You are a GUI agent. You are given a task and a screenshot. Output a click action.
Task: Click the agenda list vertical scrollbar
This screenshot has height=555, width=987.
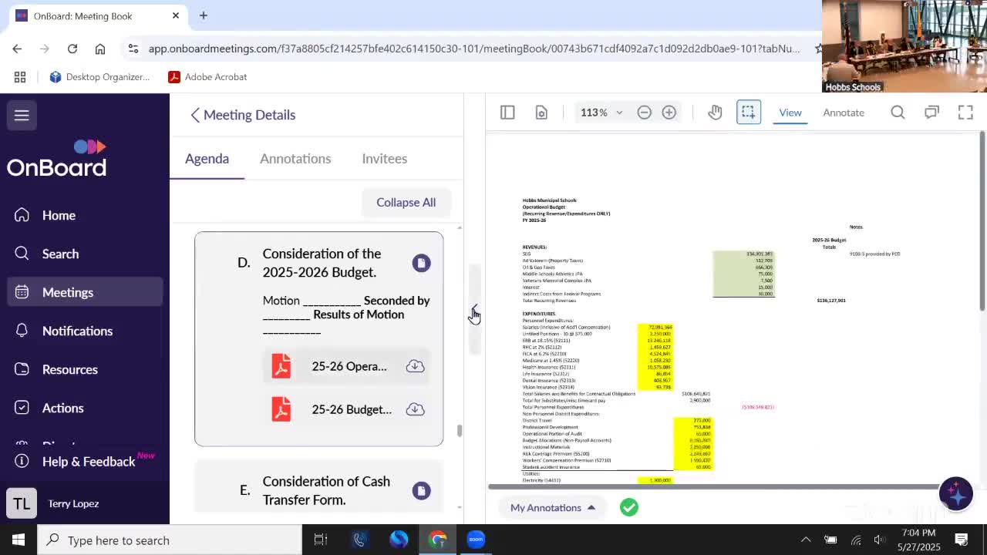click(x=460, y=430)
